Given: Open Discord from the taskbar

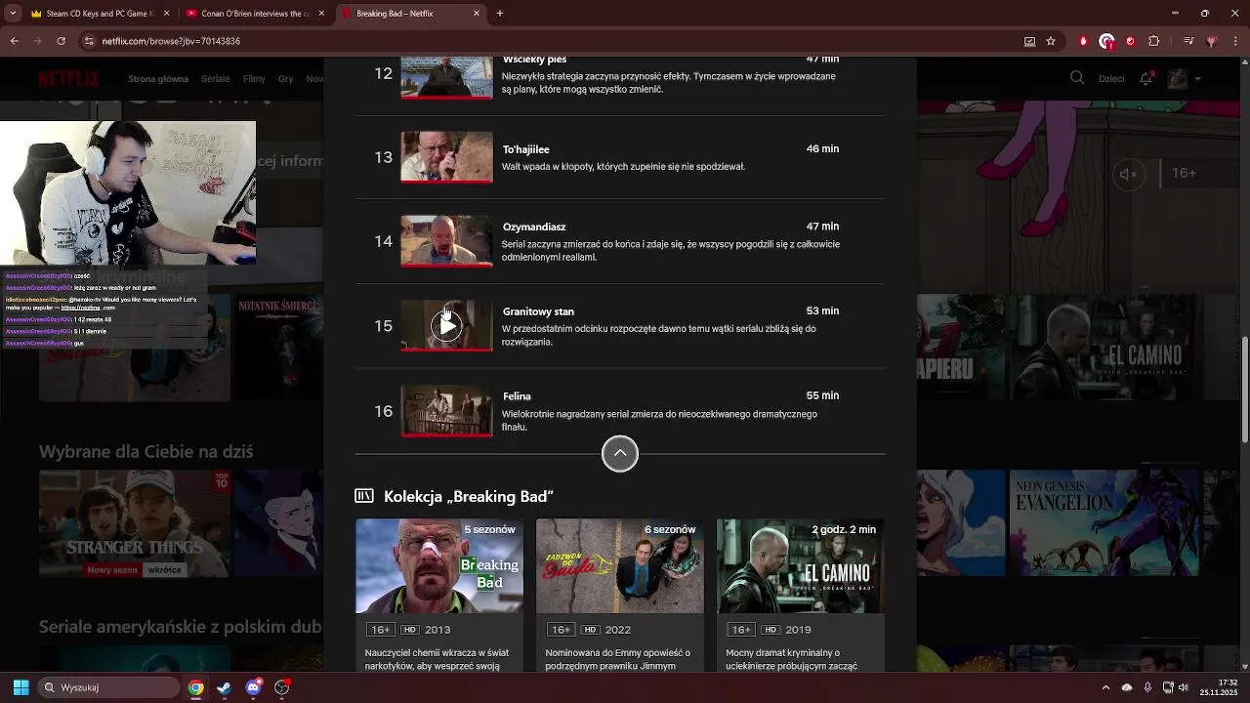Looking at the screenshot, I should point(254,687).
